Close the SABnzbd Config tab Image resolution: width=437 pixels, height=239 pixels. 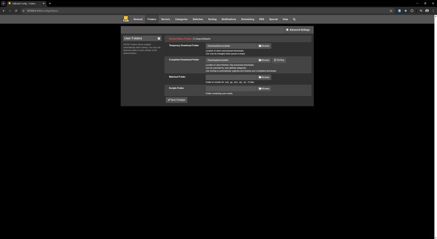[x=44, y=4]
